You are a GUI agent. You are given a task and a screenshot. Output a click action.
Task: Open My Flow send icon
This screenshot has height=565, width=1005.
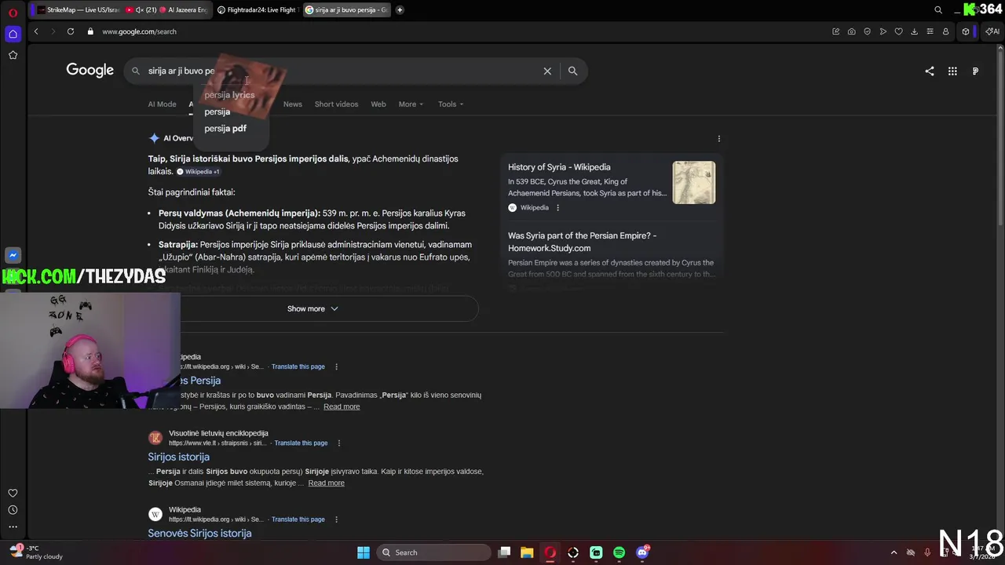[883, 31]
